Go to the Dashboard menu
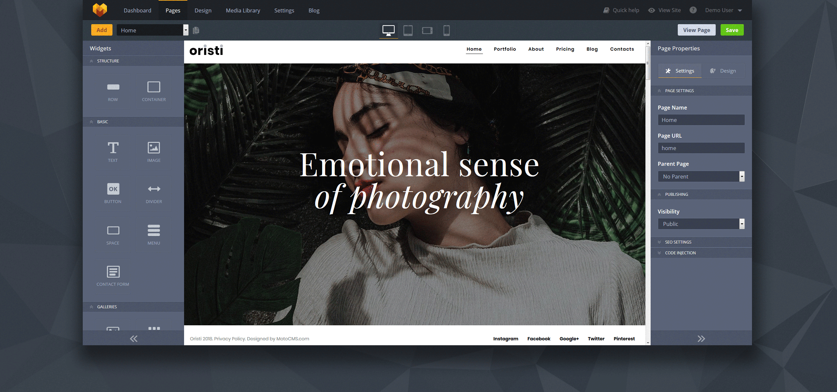The height and width of the screenshot is (392, 837). click(x=137, y=10)
